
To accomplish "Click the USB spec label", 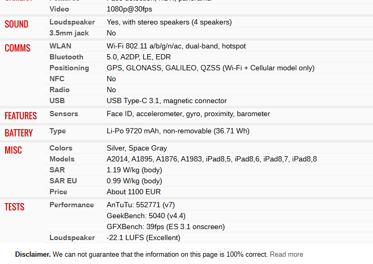I will pos(57,100).
